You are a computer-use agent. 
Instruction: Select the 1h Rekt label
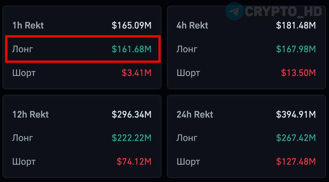28,25
